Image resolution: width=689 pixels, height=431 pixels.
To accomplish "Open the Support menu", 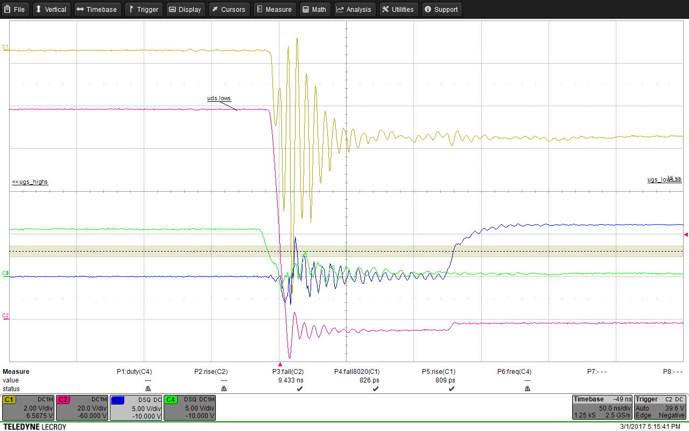I will [441, 9].
